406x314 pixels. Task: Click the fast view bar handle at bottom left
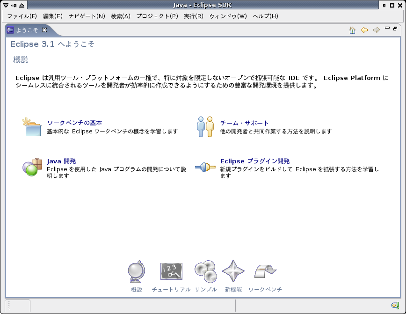pyautogui.click(x=9, y=306)
